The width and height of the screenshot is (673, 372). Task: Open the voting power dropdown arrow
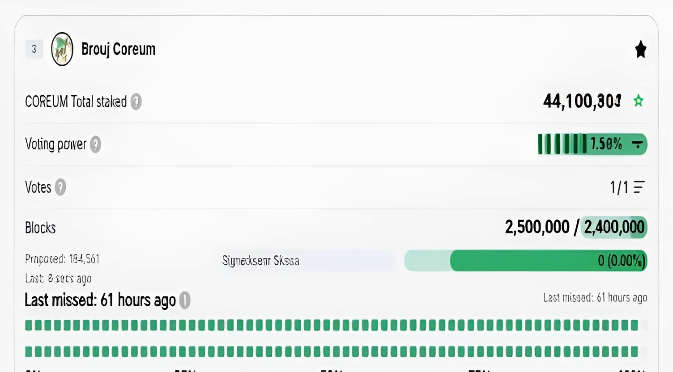tap(637, 144)
